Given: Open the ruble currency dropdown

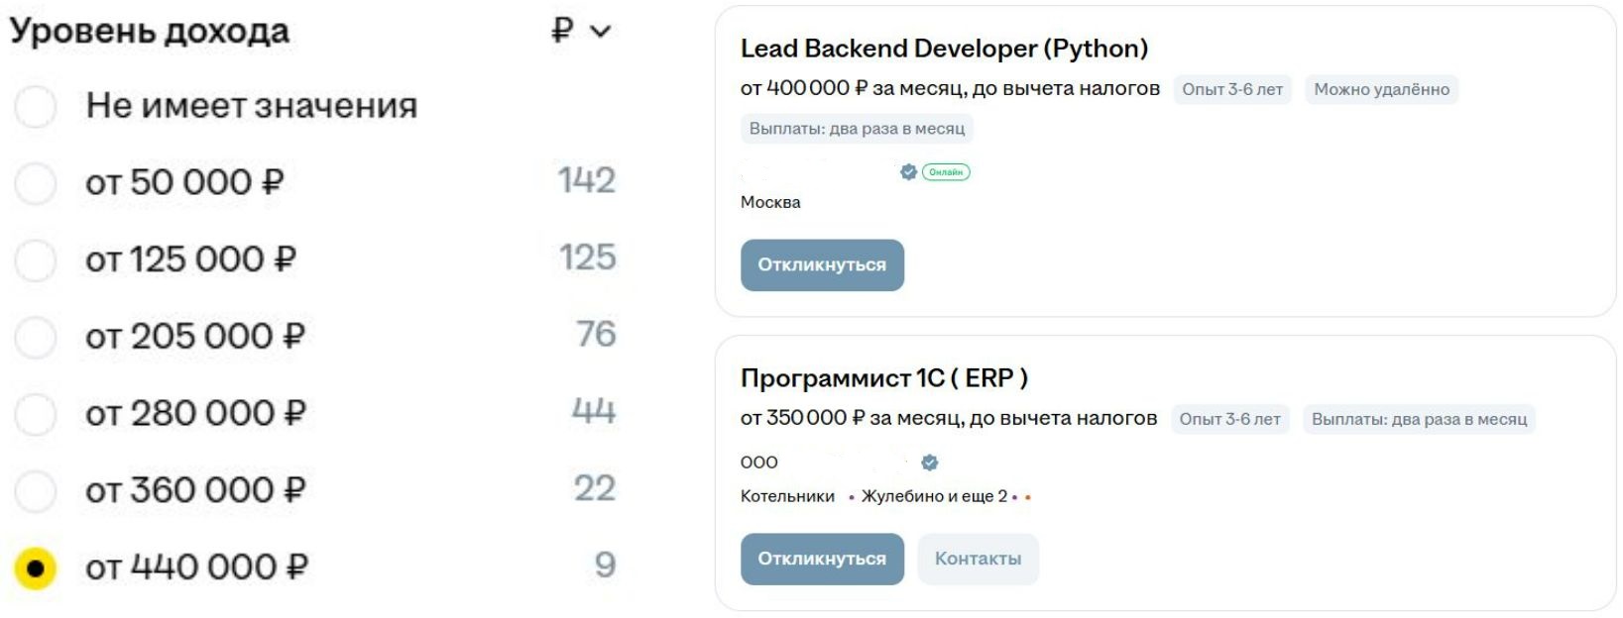Looking at the screenshot, I should 581,31.
